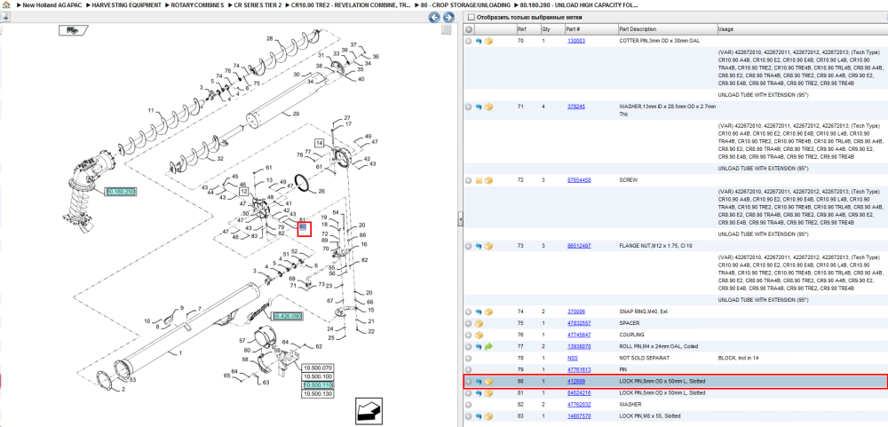Add NOT SOLD SEPARAT ref 78 via plus icon
The height and width of the screenshot is (427, 888).
(x=468, y=359)
